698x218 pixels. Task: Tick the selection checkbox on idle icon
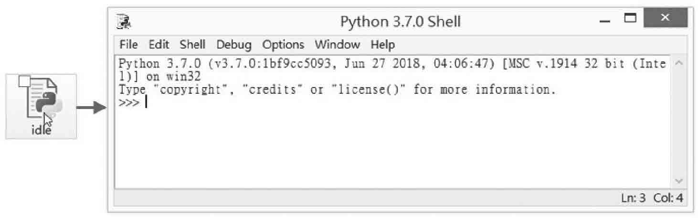[24, 82]
